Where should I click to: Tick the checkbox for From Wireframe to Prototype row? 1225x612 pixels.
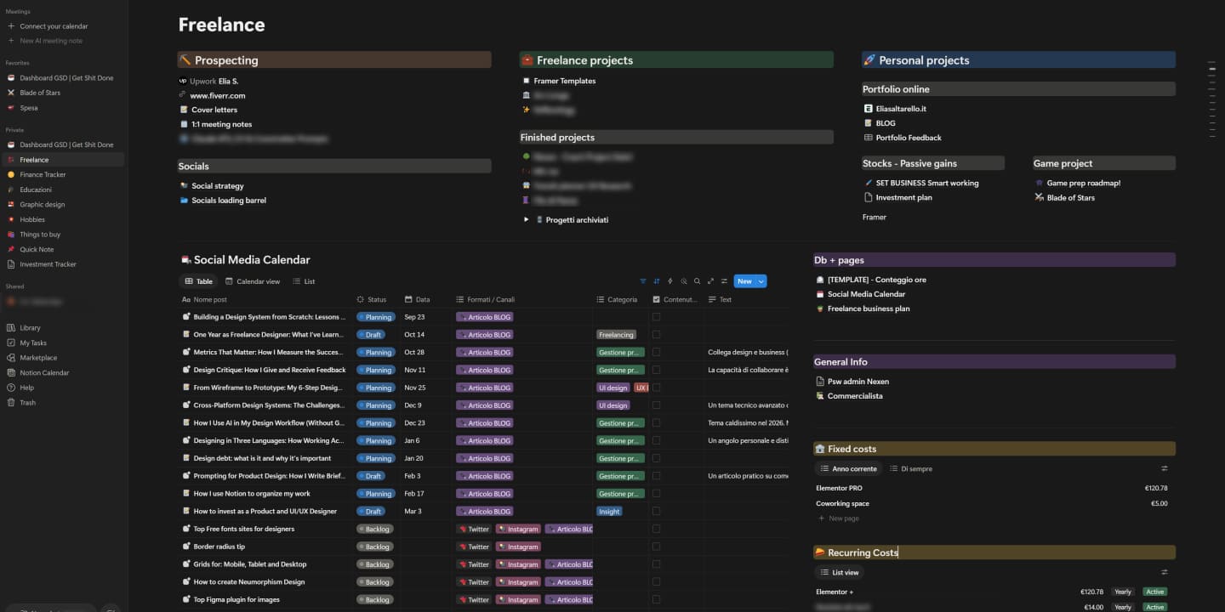coord(656,388)
